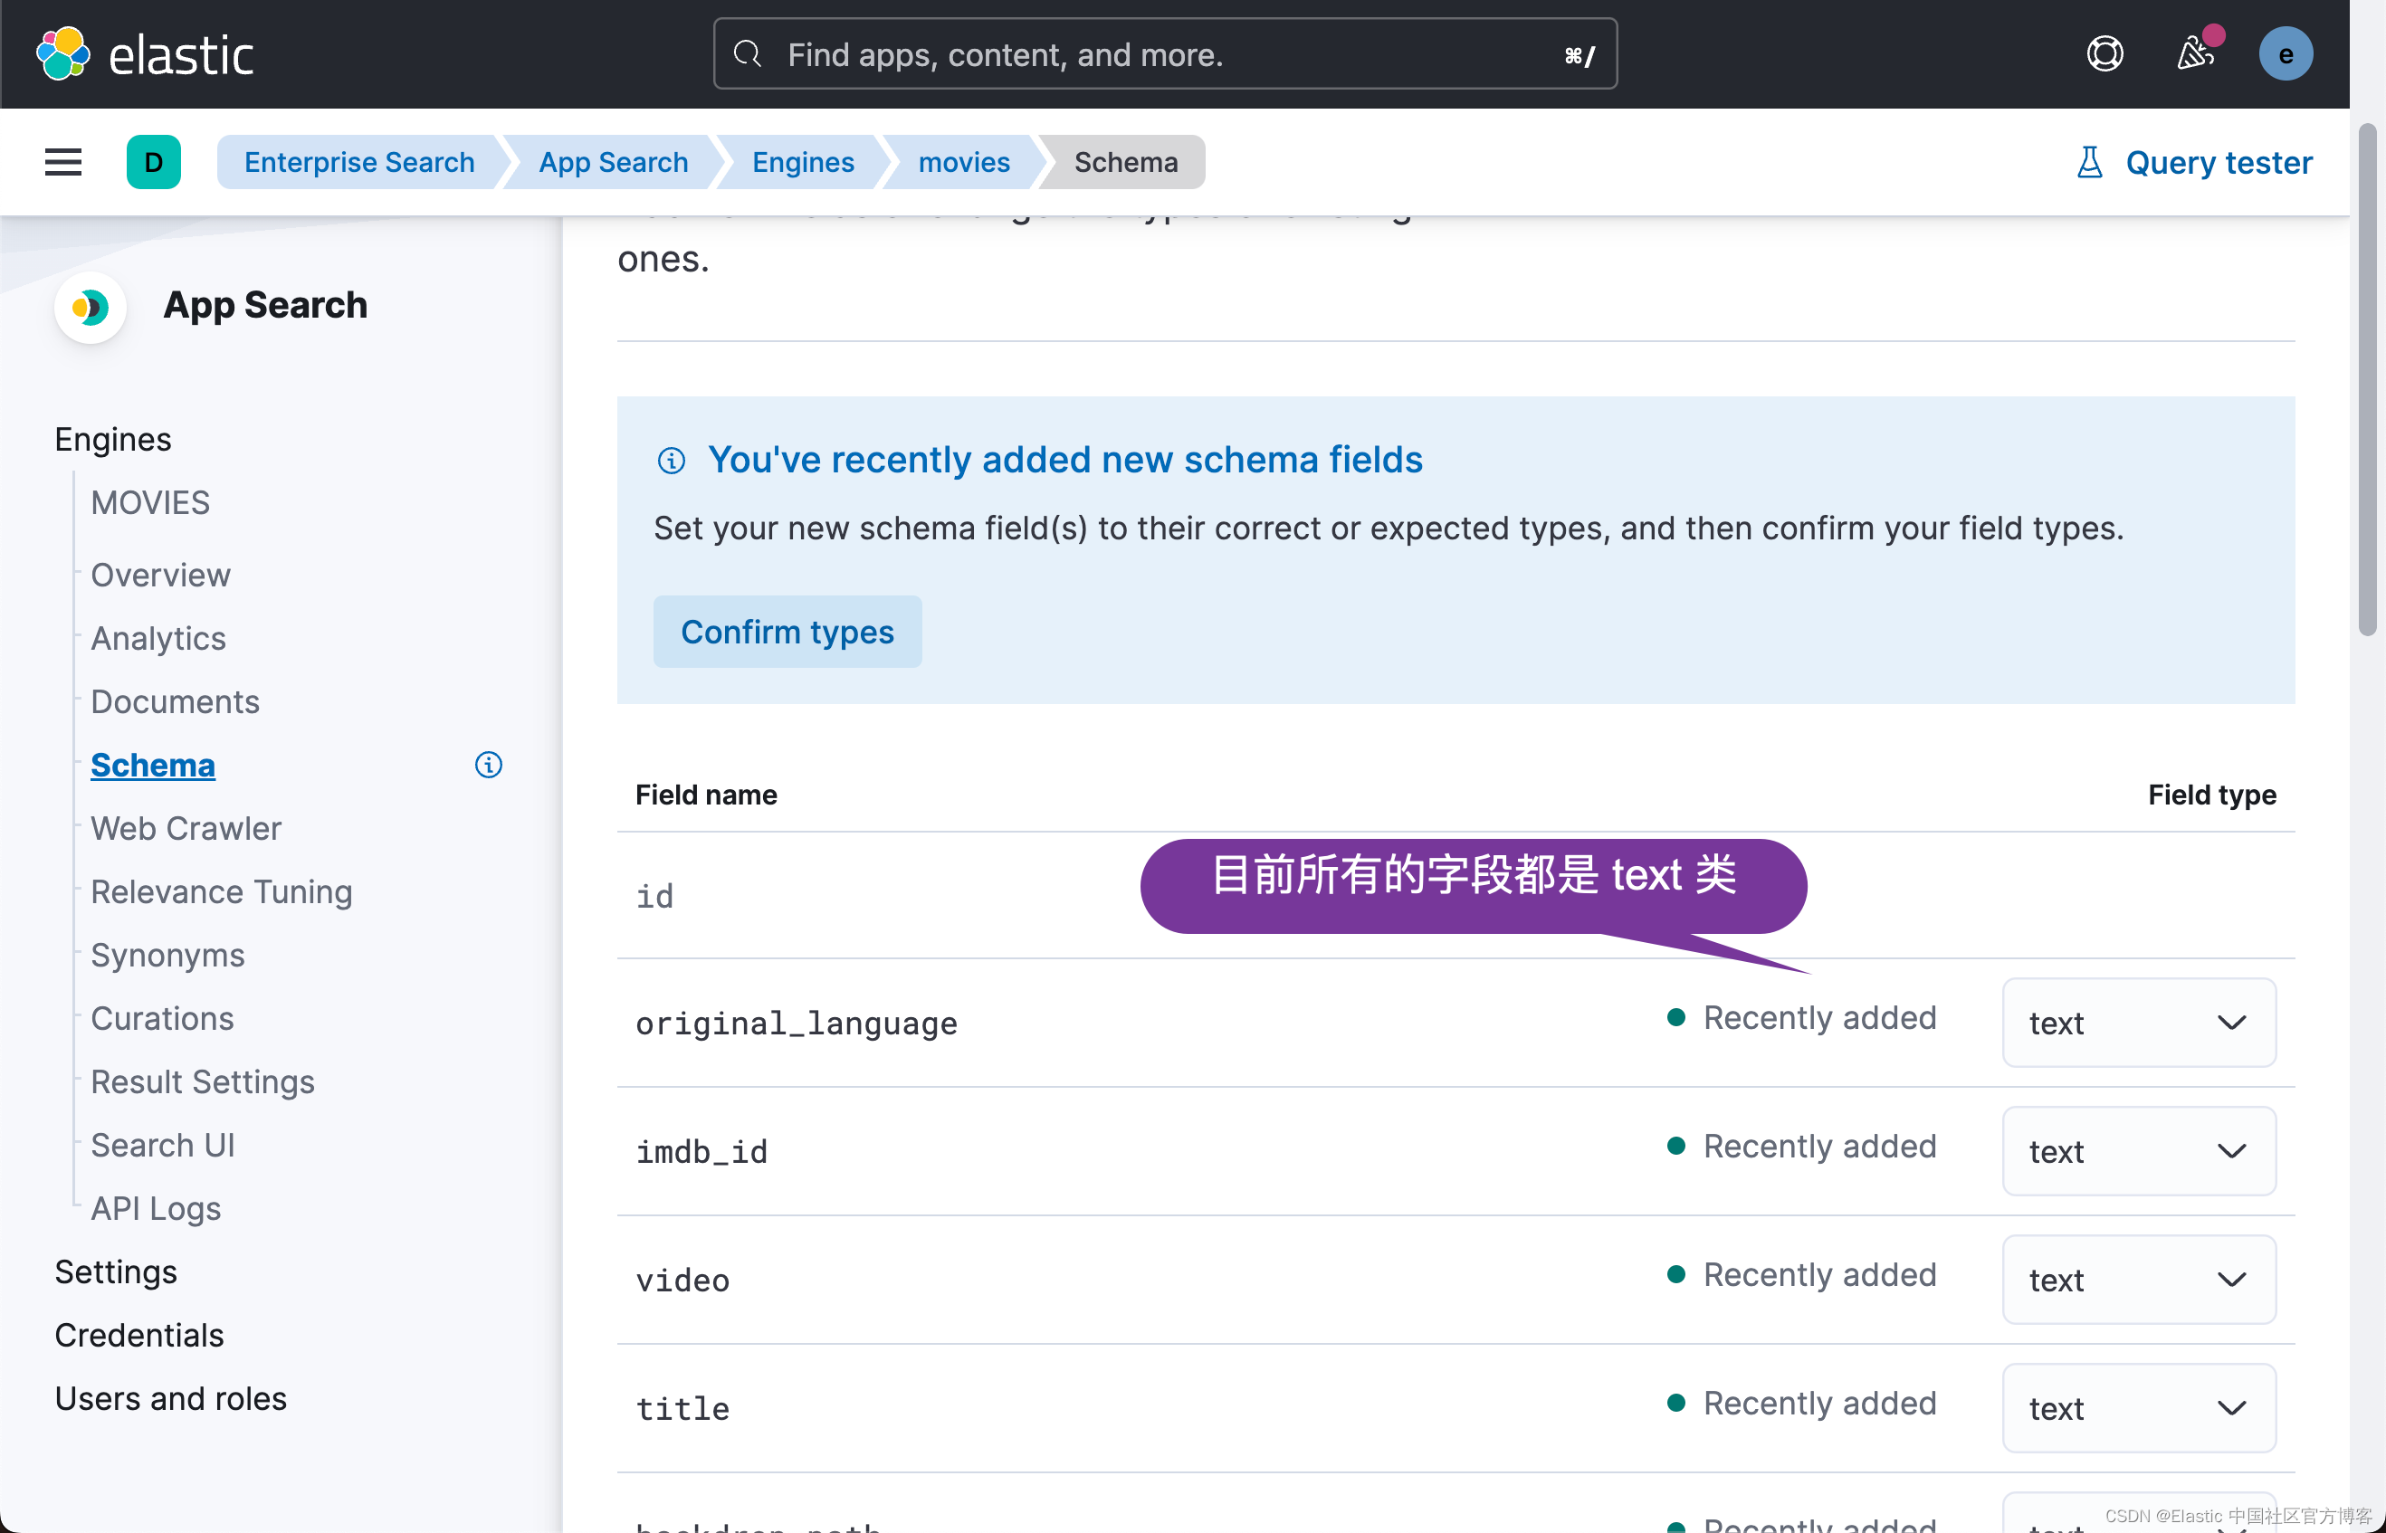Open the help menu lifebuoy icon
Screen dimensions: 2386x1533
pos(2104,53)
